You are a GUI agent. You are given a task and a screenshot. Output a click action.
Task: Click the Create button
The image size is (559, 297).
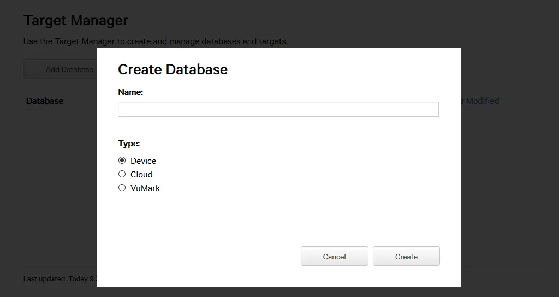tap(406, 256)
